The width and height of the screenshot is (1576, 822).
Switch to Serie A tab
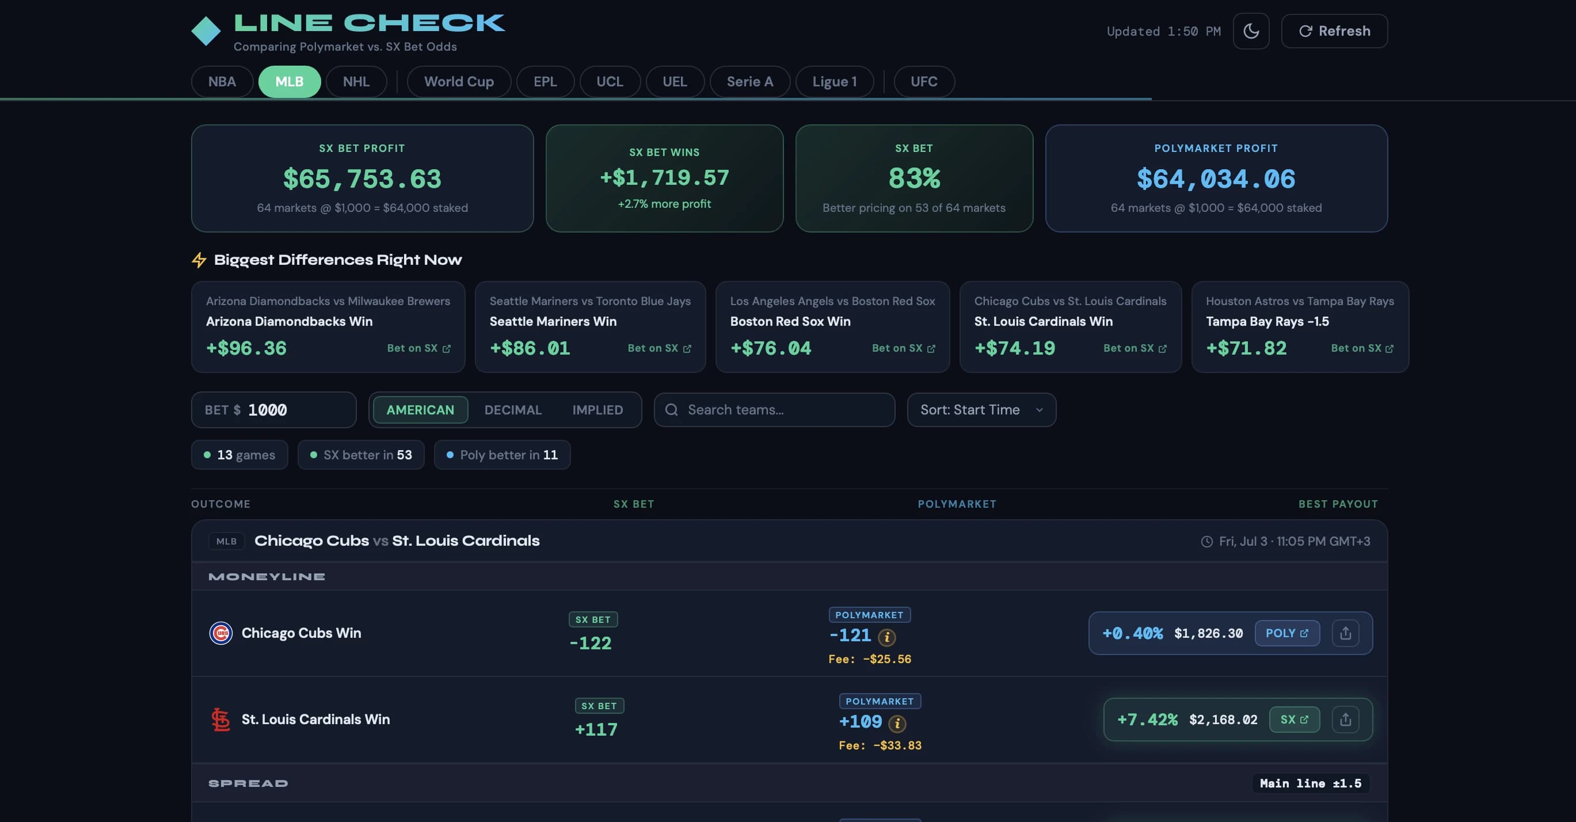point(749,81)
